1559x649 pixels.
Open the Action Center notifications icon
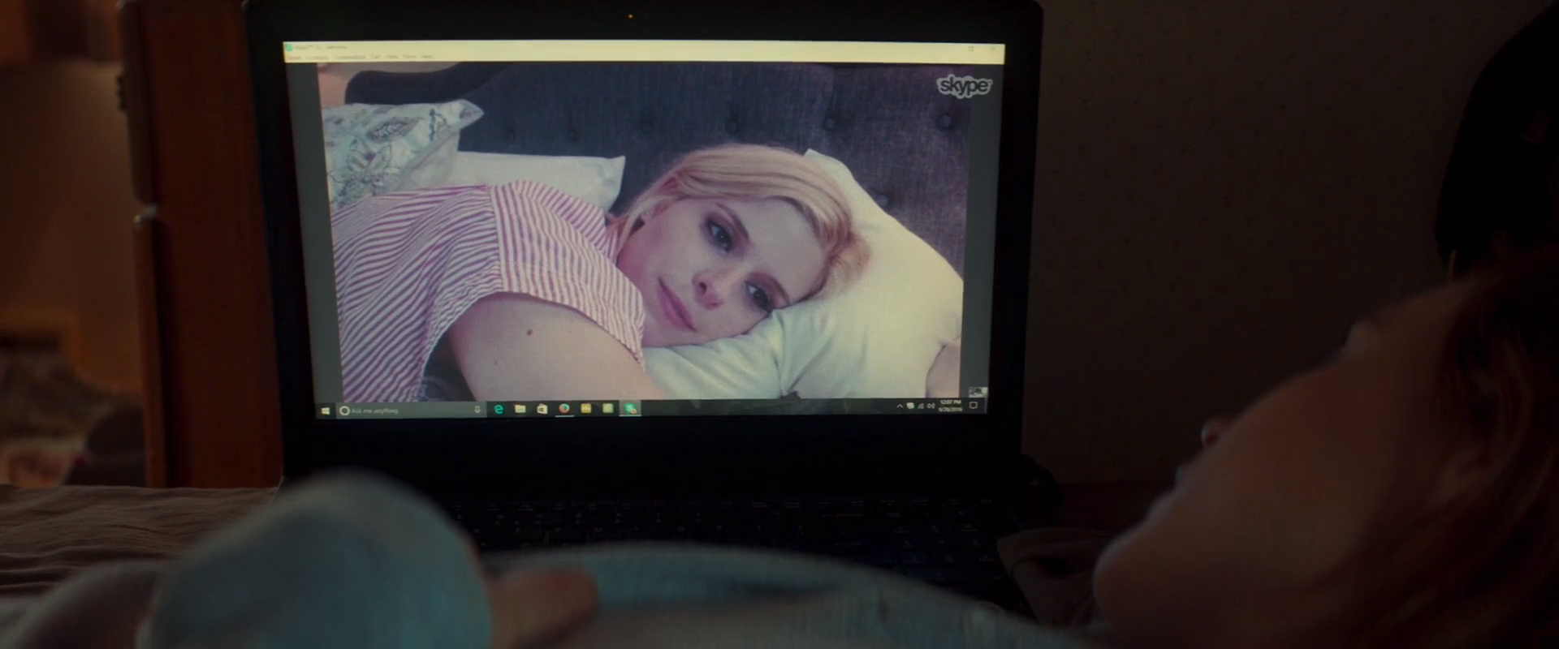pyautogui.click(x=974, y=406)
